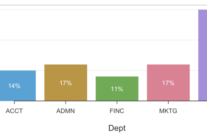Select the MKTG x-axis label
The width and height of the screenshot is (207, 136).
[168, 111]
